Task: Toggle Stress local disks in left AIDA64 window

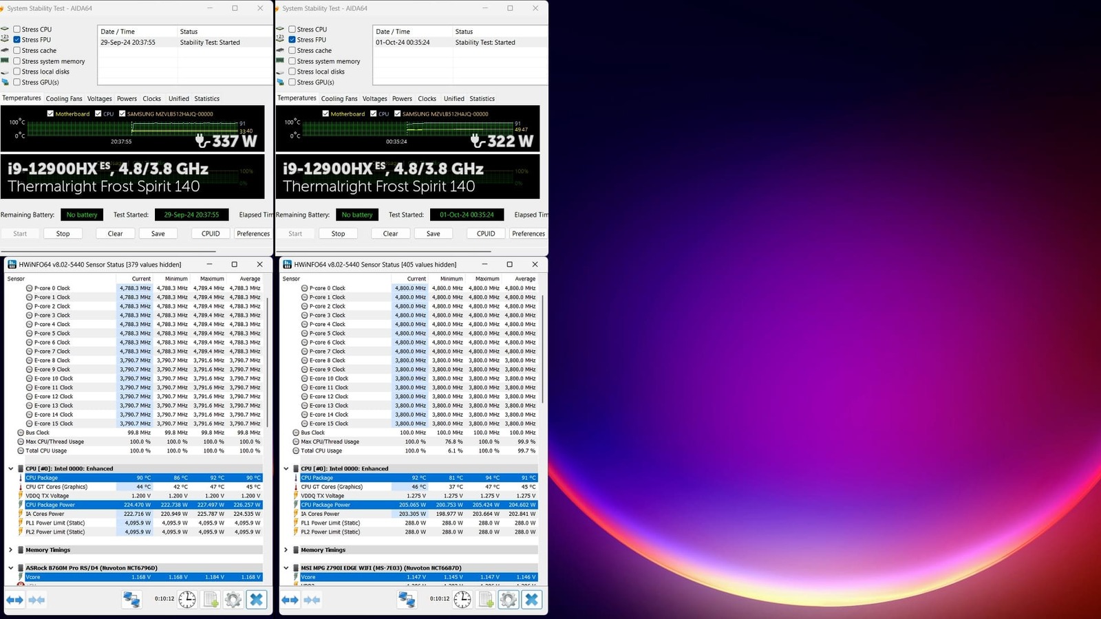Action: [17, 72]
